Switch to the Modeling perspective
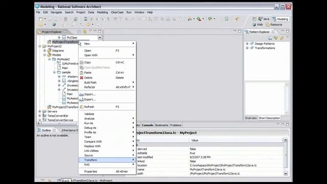 click(281, 19)
